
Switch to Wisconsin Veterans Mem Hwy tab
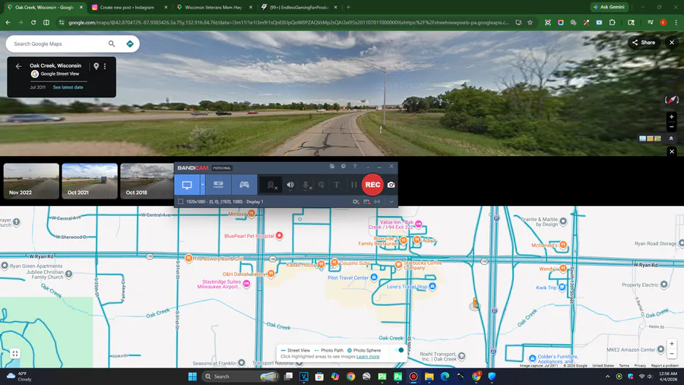point(214,8)
